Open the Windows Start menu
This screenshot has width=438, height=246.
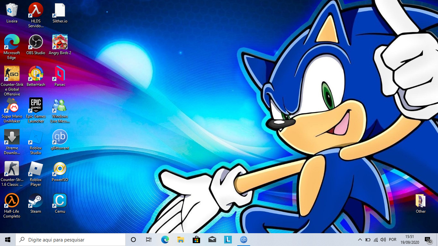click(8, 240)
